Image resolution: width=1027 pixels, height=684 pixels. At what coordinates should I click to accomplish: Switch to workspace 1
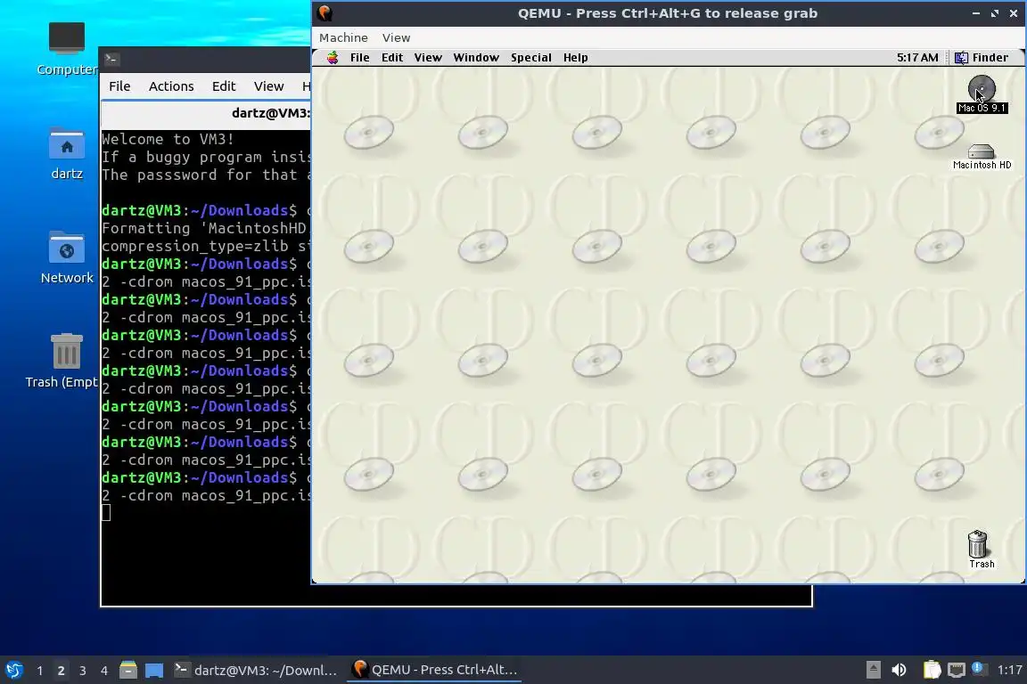tap(40, 671)
